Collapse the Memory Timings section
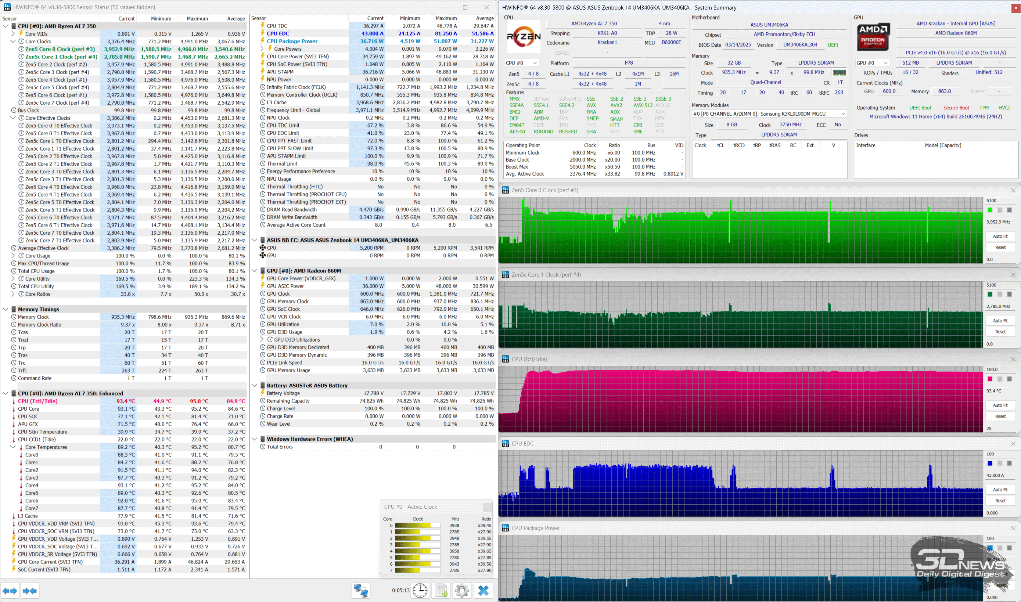 [x=6, y=309]
